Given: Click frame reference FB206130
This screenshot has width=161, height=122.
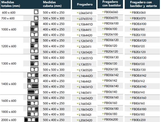Looking at the screenshot, I should click(111, 69).
